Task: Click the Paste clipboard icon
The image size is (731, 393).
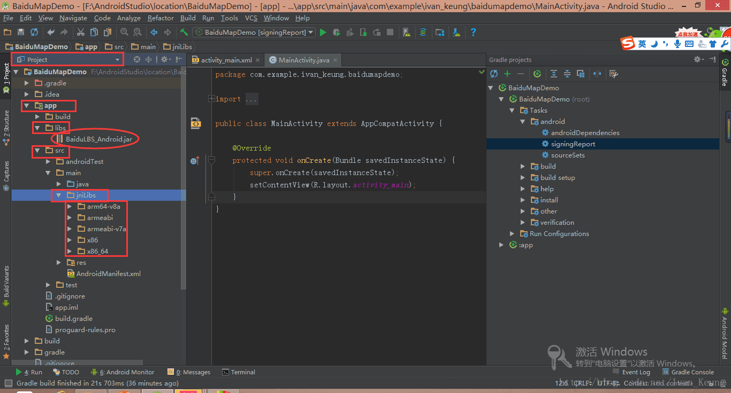Action: [x=108, y=33]
